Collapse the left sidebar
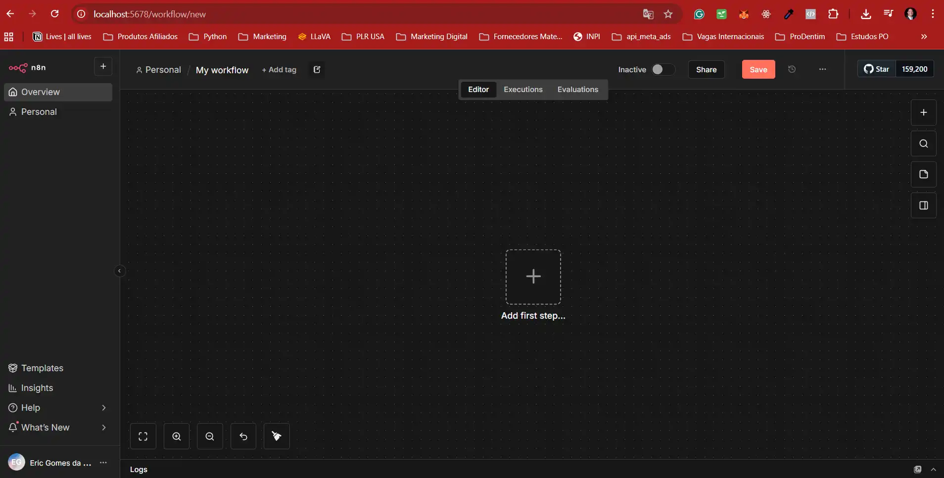The width and height of the screenshot is (944, 478). 119,271
